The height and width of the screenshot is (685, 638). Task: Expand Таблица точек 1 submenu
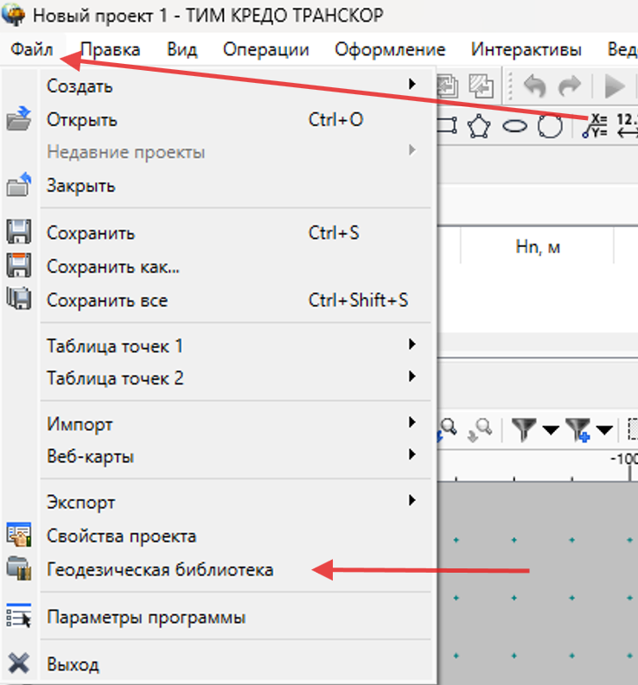(236, 346)
